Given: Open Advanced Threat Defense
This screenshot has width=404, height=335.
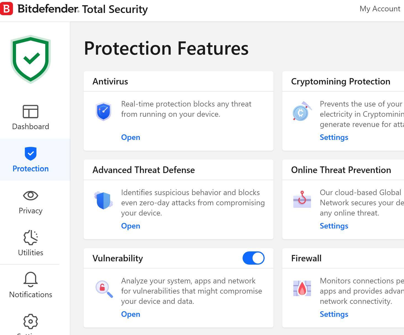Looking at the screenshot, I should click(x=131, y=226).
